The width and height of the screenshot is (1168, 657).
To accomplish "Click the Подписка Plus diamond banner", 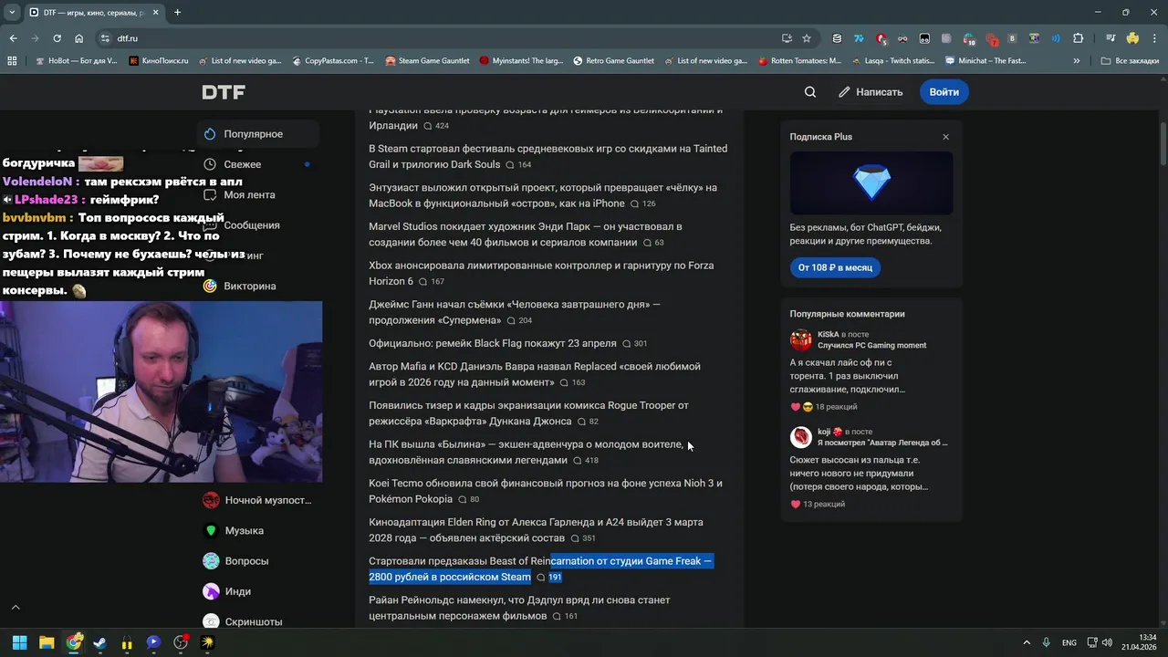I will (x=871, y=183).
